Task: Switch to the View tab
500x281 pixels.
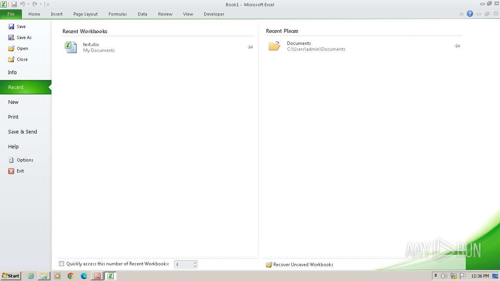Action: 188,14
